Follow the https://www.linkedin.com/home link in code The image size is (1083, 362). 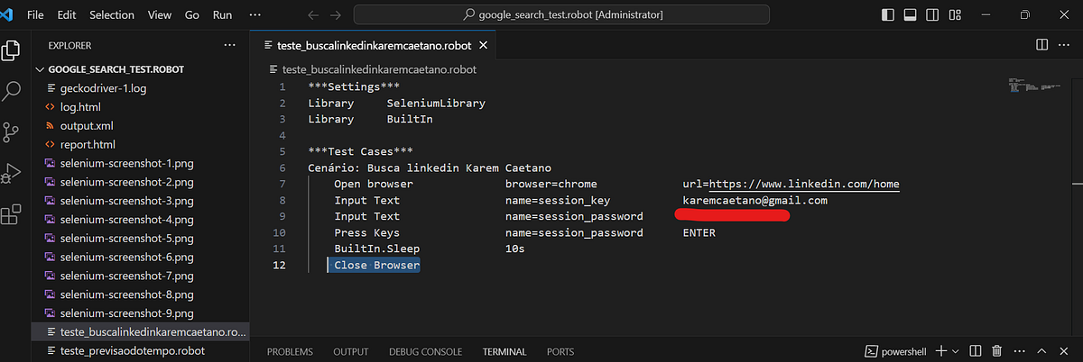803,184
